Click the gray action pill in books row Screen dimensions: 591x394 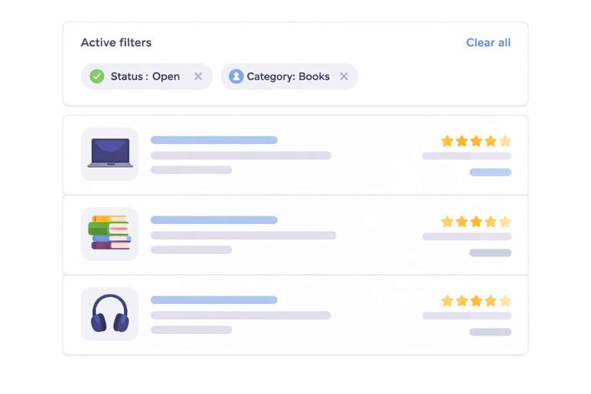coord(490,252)
